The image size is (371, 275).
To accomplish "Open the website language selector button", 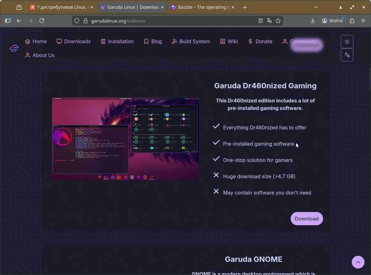I will 347,55.
